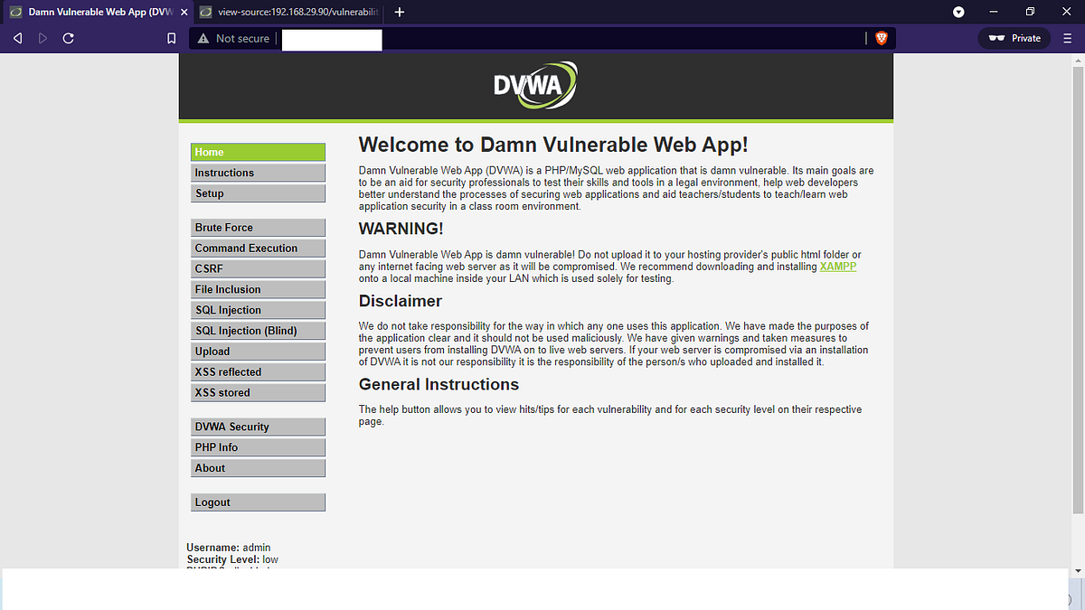Viewport: 1085px width, 610px height.
Task: Open a new tab with the plus icon
Action: click(400, 12)
